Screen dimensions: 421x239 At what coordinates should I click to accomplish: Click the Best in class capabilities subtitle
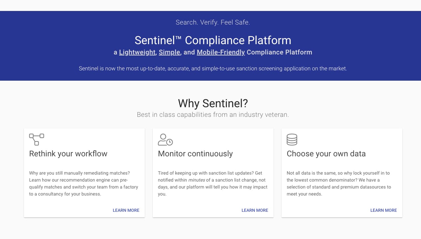213,115
